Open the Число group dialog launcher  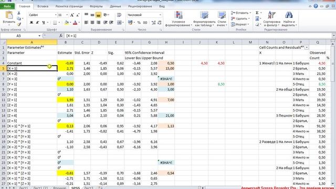tap(161, 30)
